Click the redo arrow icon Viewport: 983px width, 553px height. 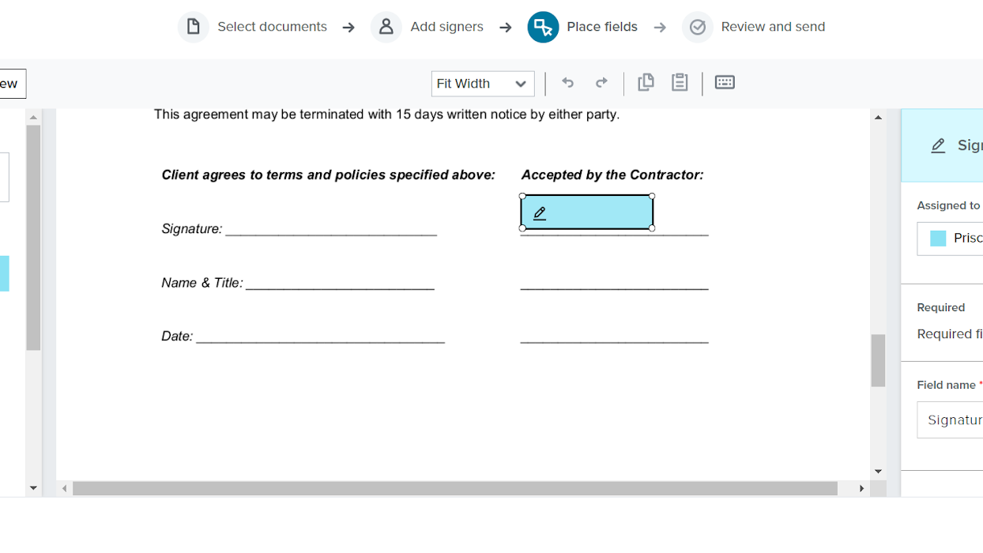click(x=601, y=83)
